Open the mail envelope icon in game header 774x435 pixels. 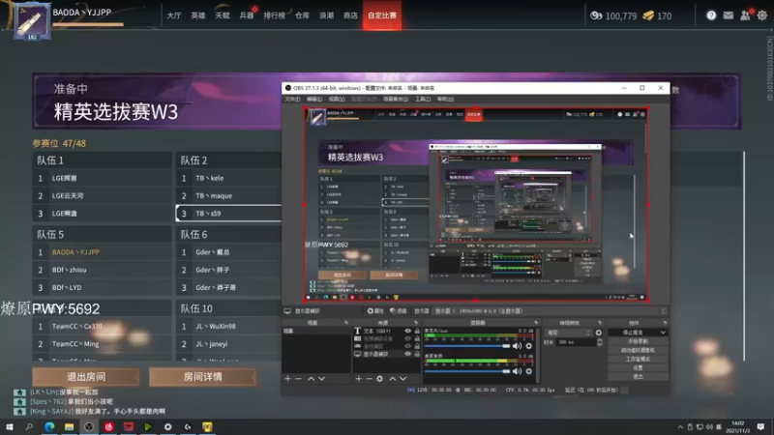(729, 15)
